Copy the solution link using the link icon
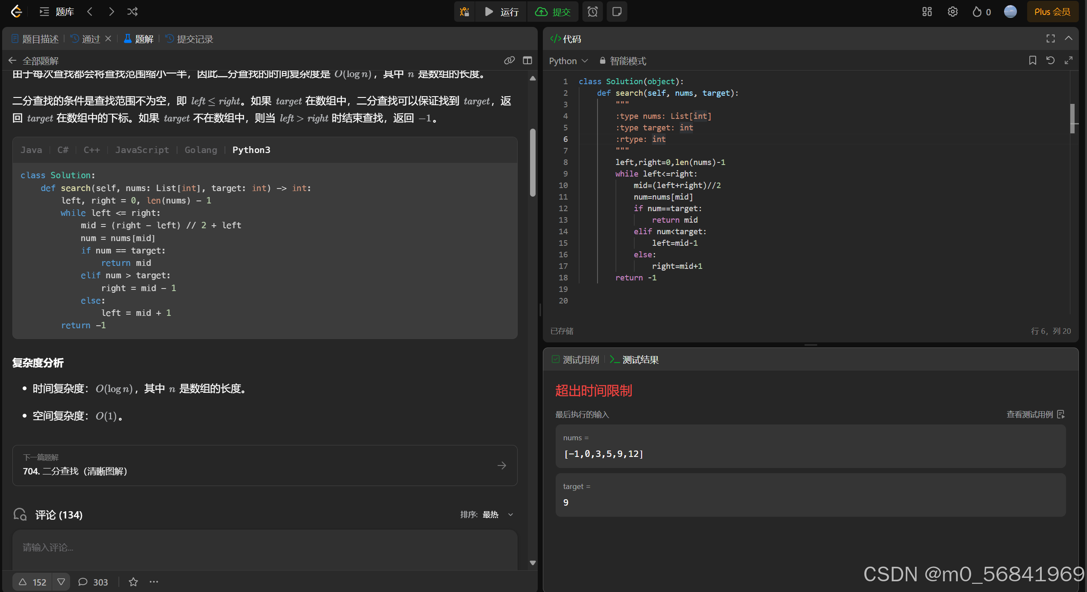 click(510, 60)
